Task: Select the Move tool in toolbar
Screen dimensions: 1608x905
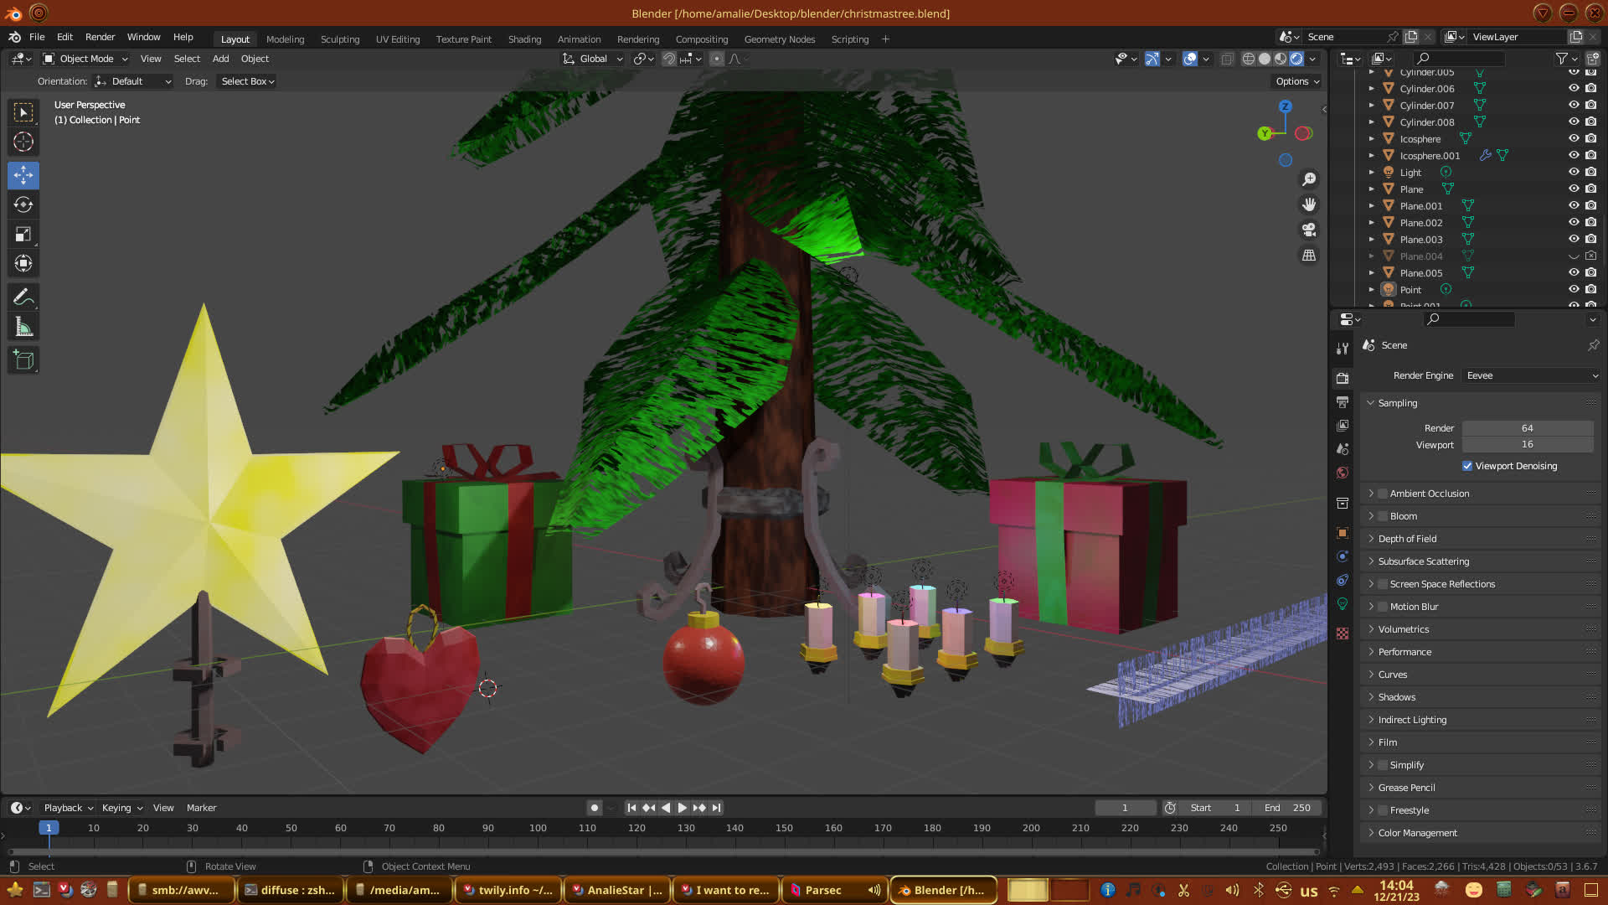Action: click(23, 175)
